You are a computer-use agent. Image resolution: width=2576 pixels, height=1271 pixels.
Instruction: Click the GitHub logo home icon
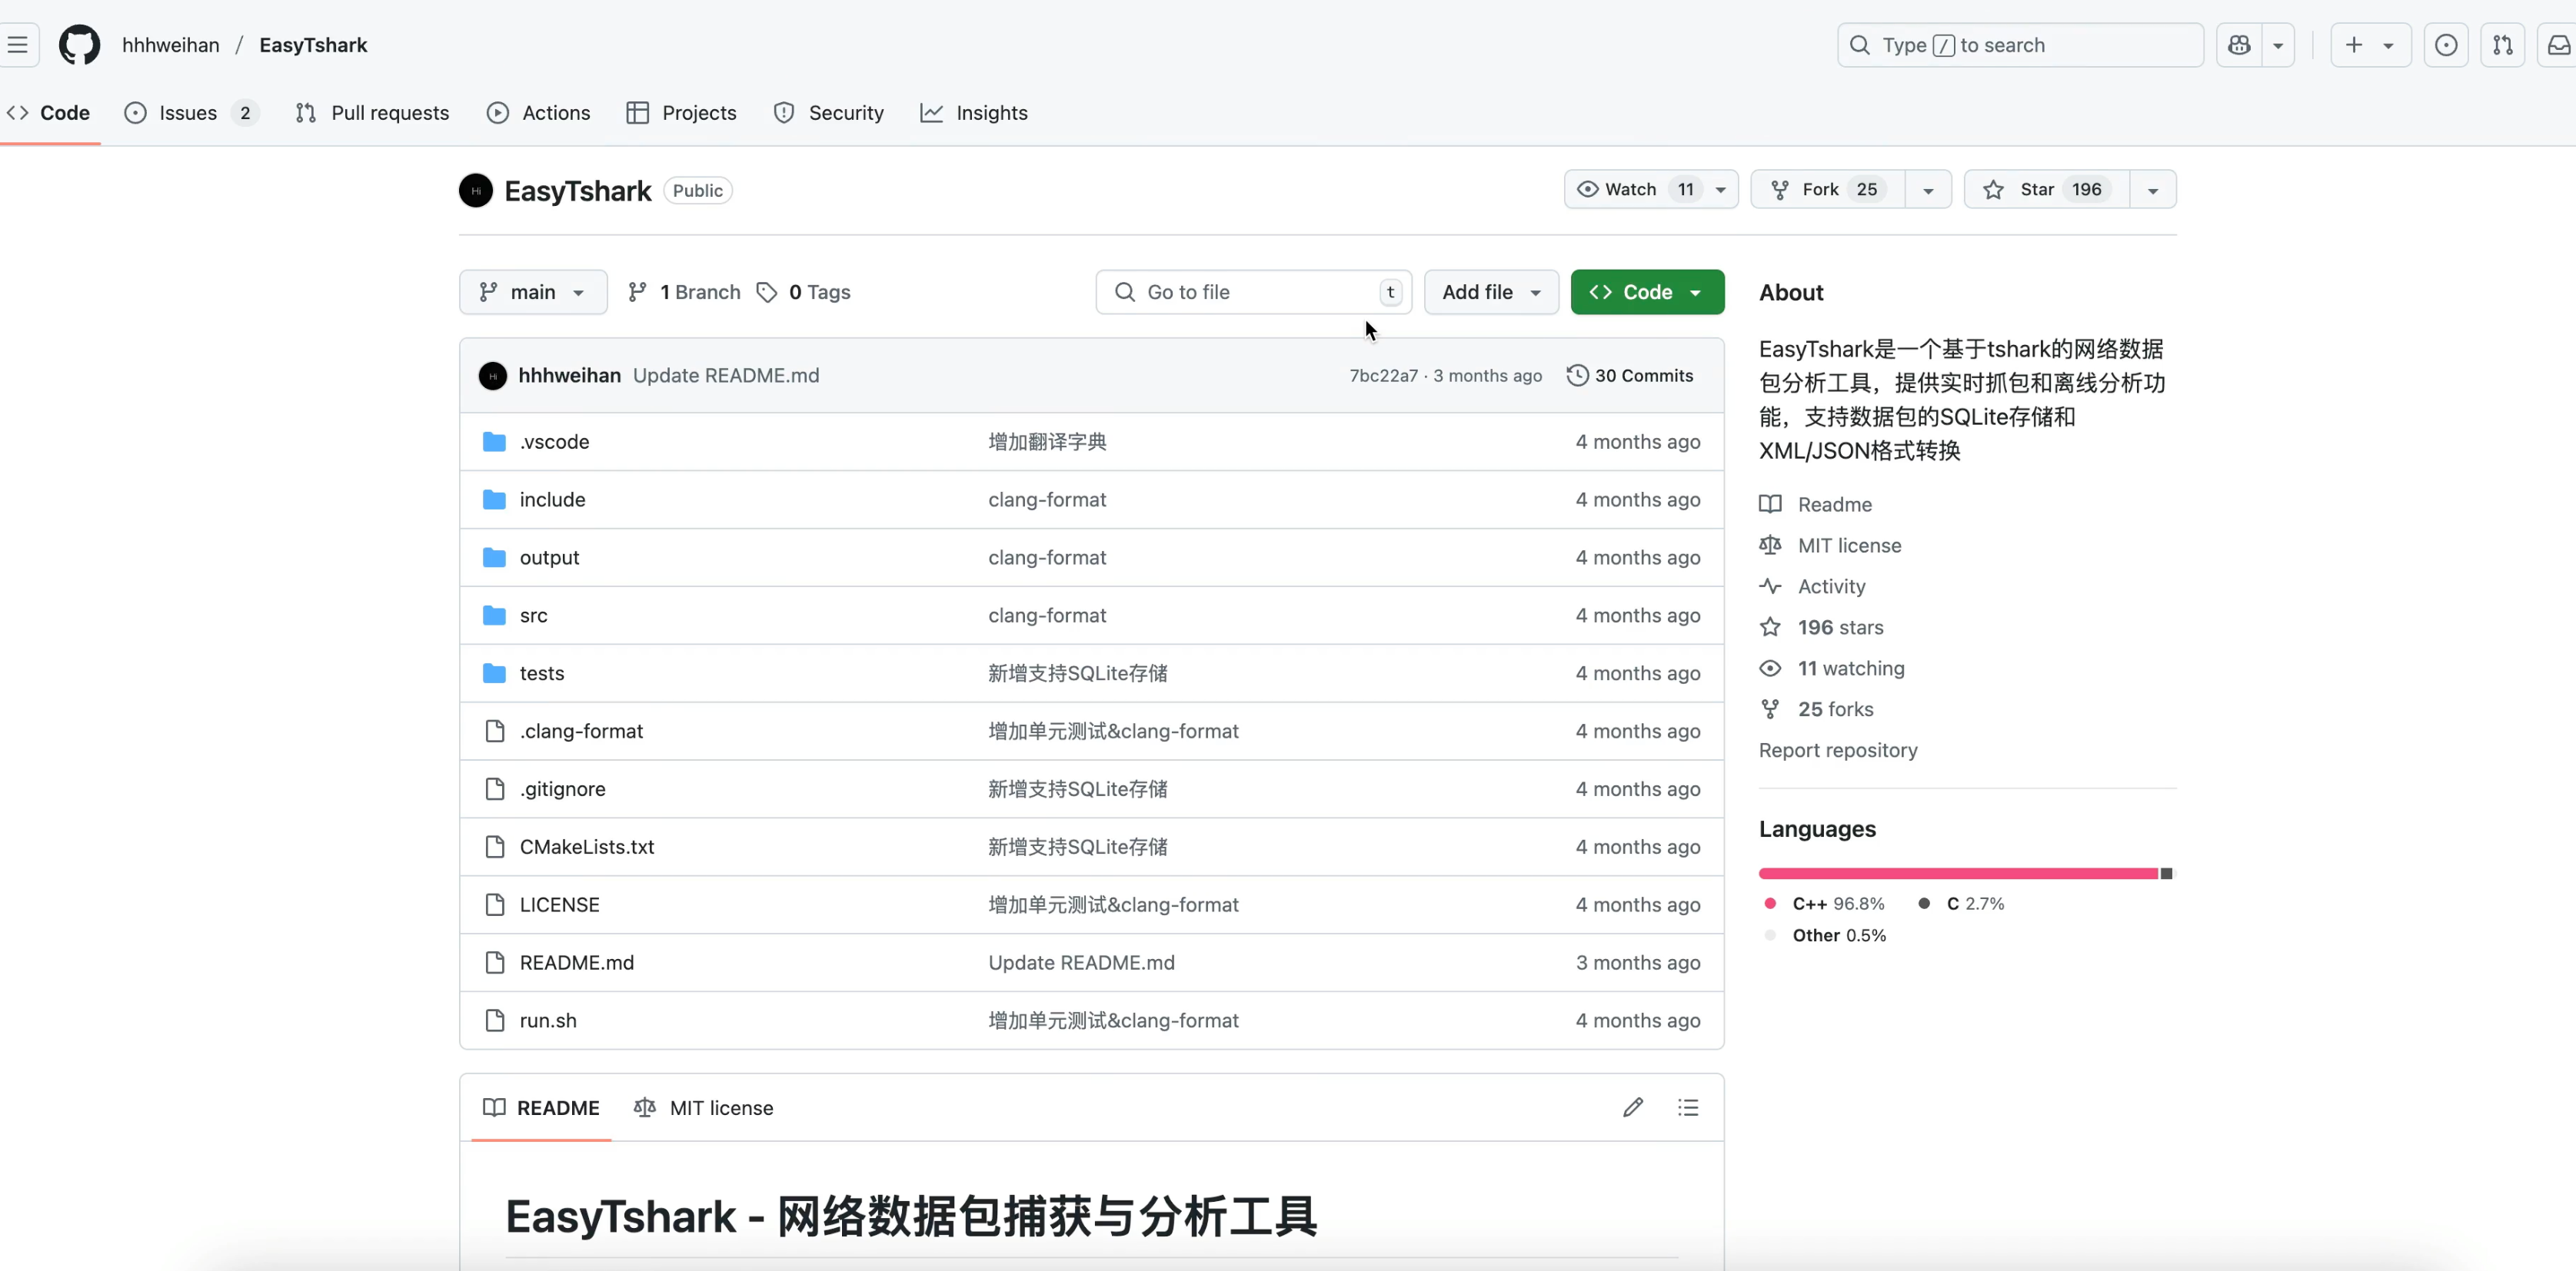tap(79, 45)
